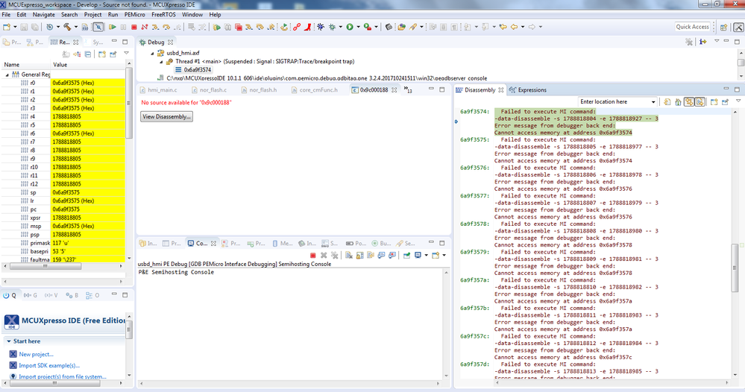Open the Navigate menu
The height and width of the screenshot is (392, 745).
click(44, 15)
